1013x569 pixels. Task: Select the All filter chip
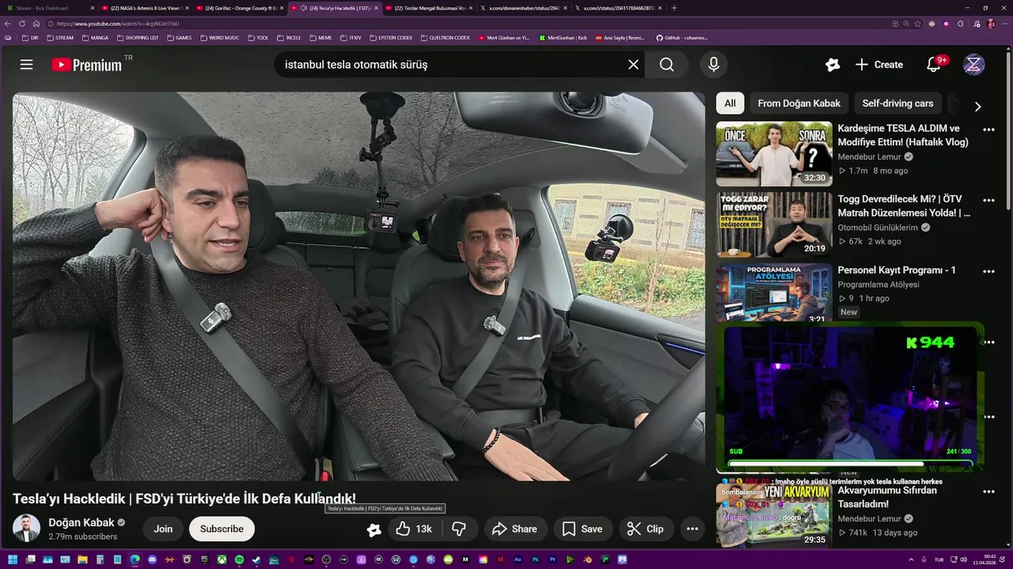click(x=730, y=104)
